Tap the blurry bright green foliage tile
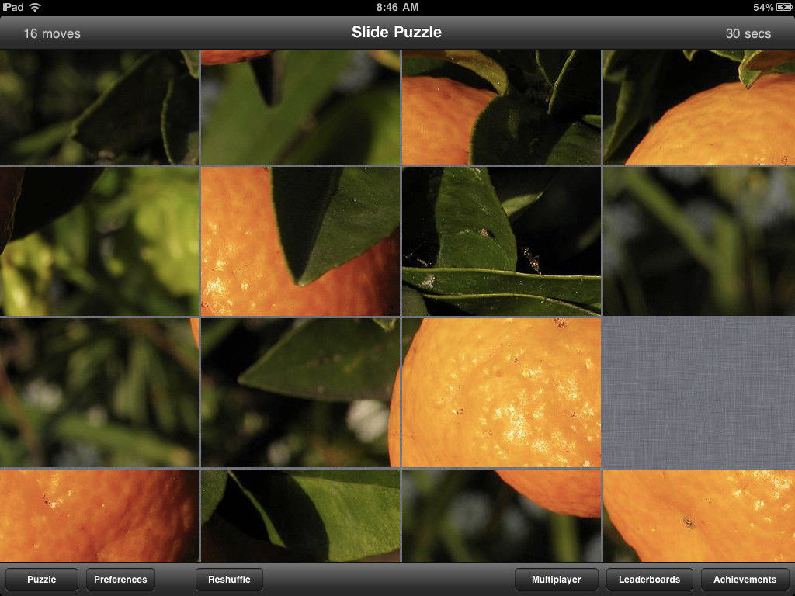 (x=99, y=241)
